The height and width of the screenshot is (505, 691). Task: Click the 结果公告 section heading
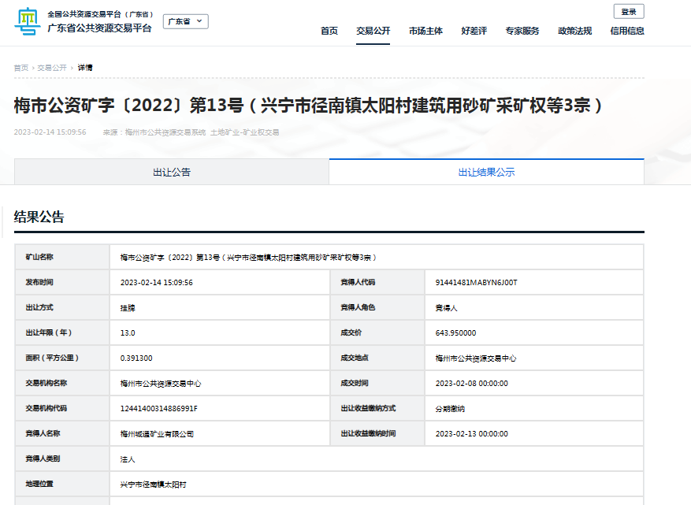point(39,217)
